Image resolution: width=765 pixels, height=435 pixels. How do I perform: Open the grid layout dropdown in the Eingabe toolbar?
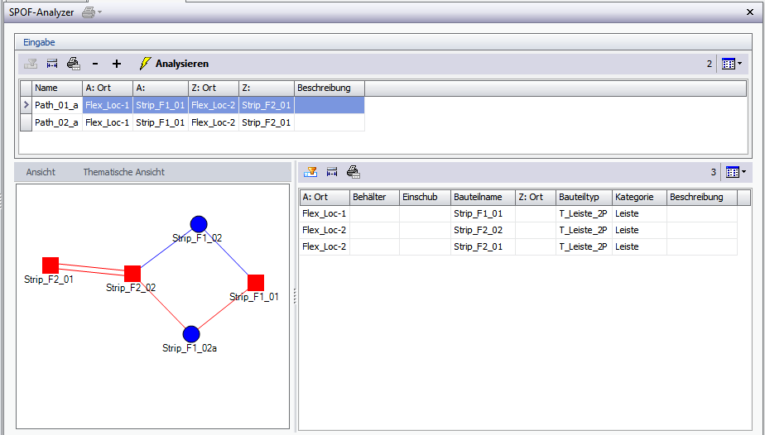[732, 64]
